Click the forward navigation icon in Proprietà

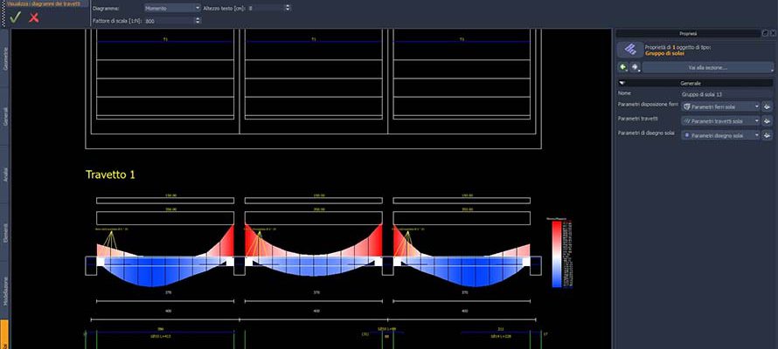point(636,67)
